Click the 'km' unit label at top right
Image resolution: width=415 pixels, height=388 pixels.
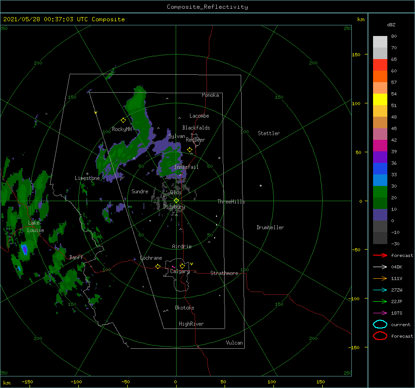(361, 19)
